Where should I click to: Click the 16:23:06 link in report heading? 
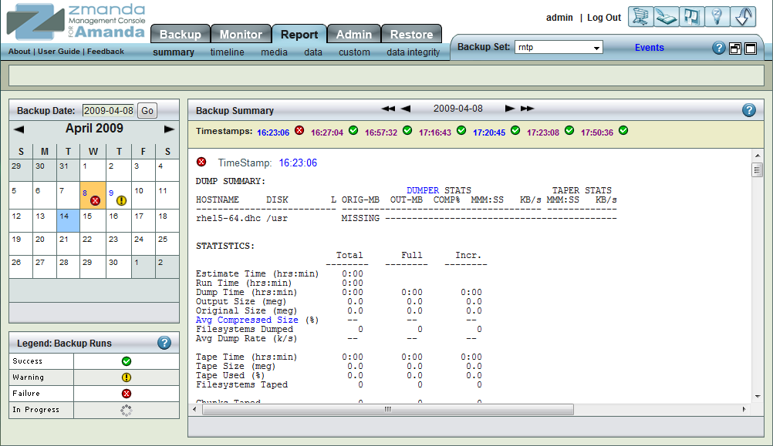tap(298, 163)
